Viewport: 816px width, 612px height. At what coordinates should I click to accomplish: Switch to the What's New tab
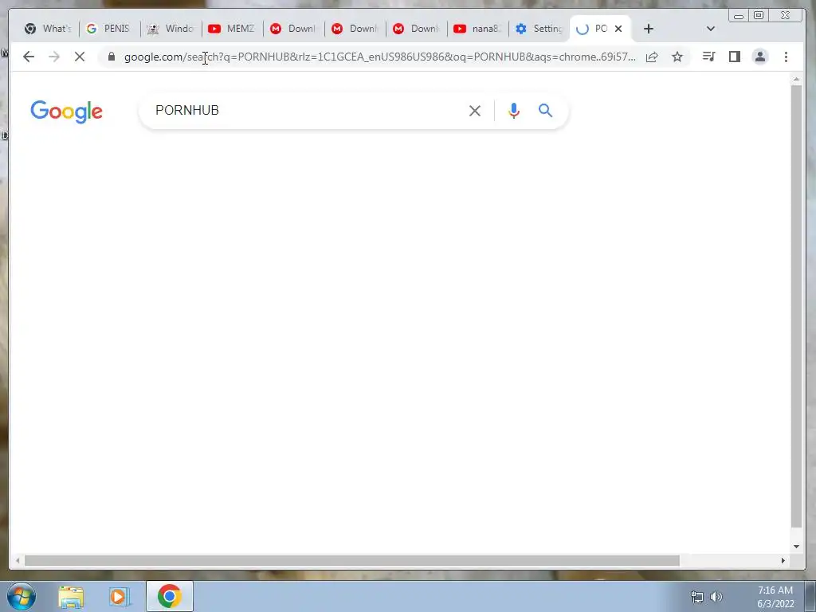[48, 29]
